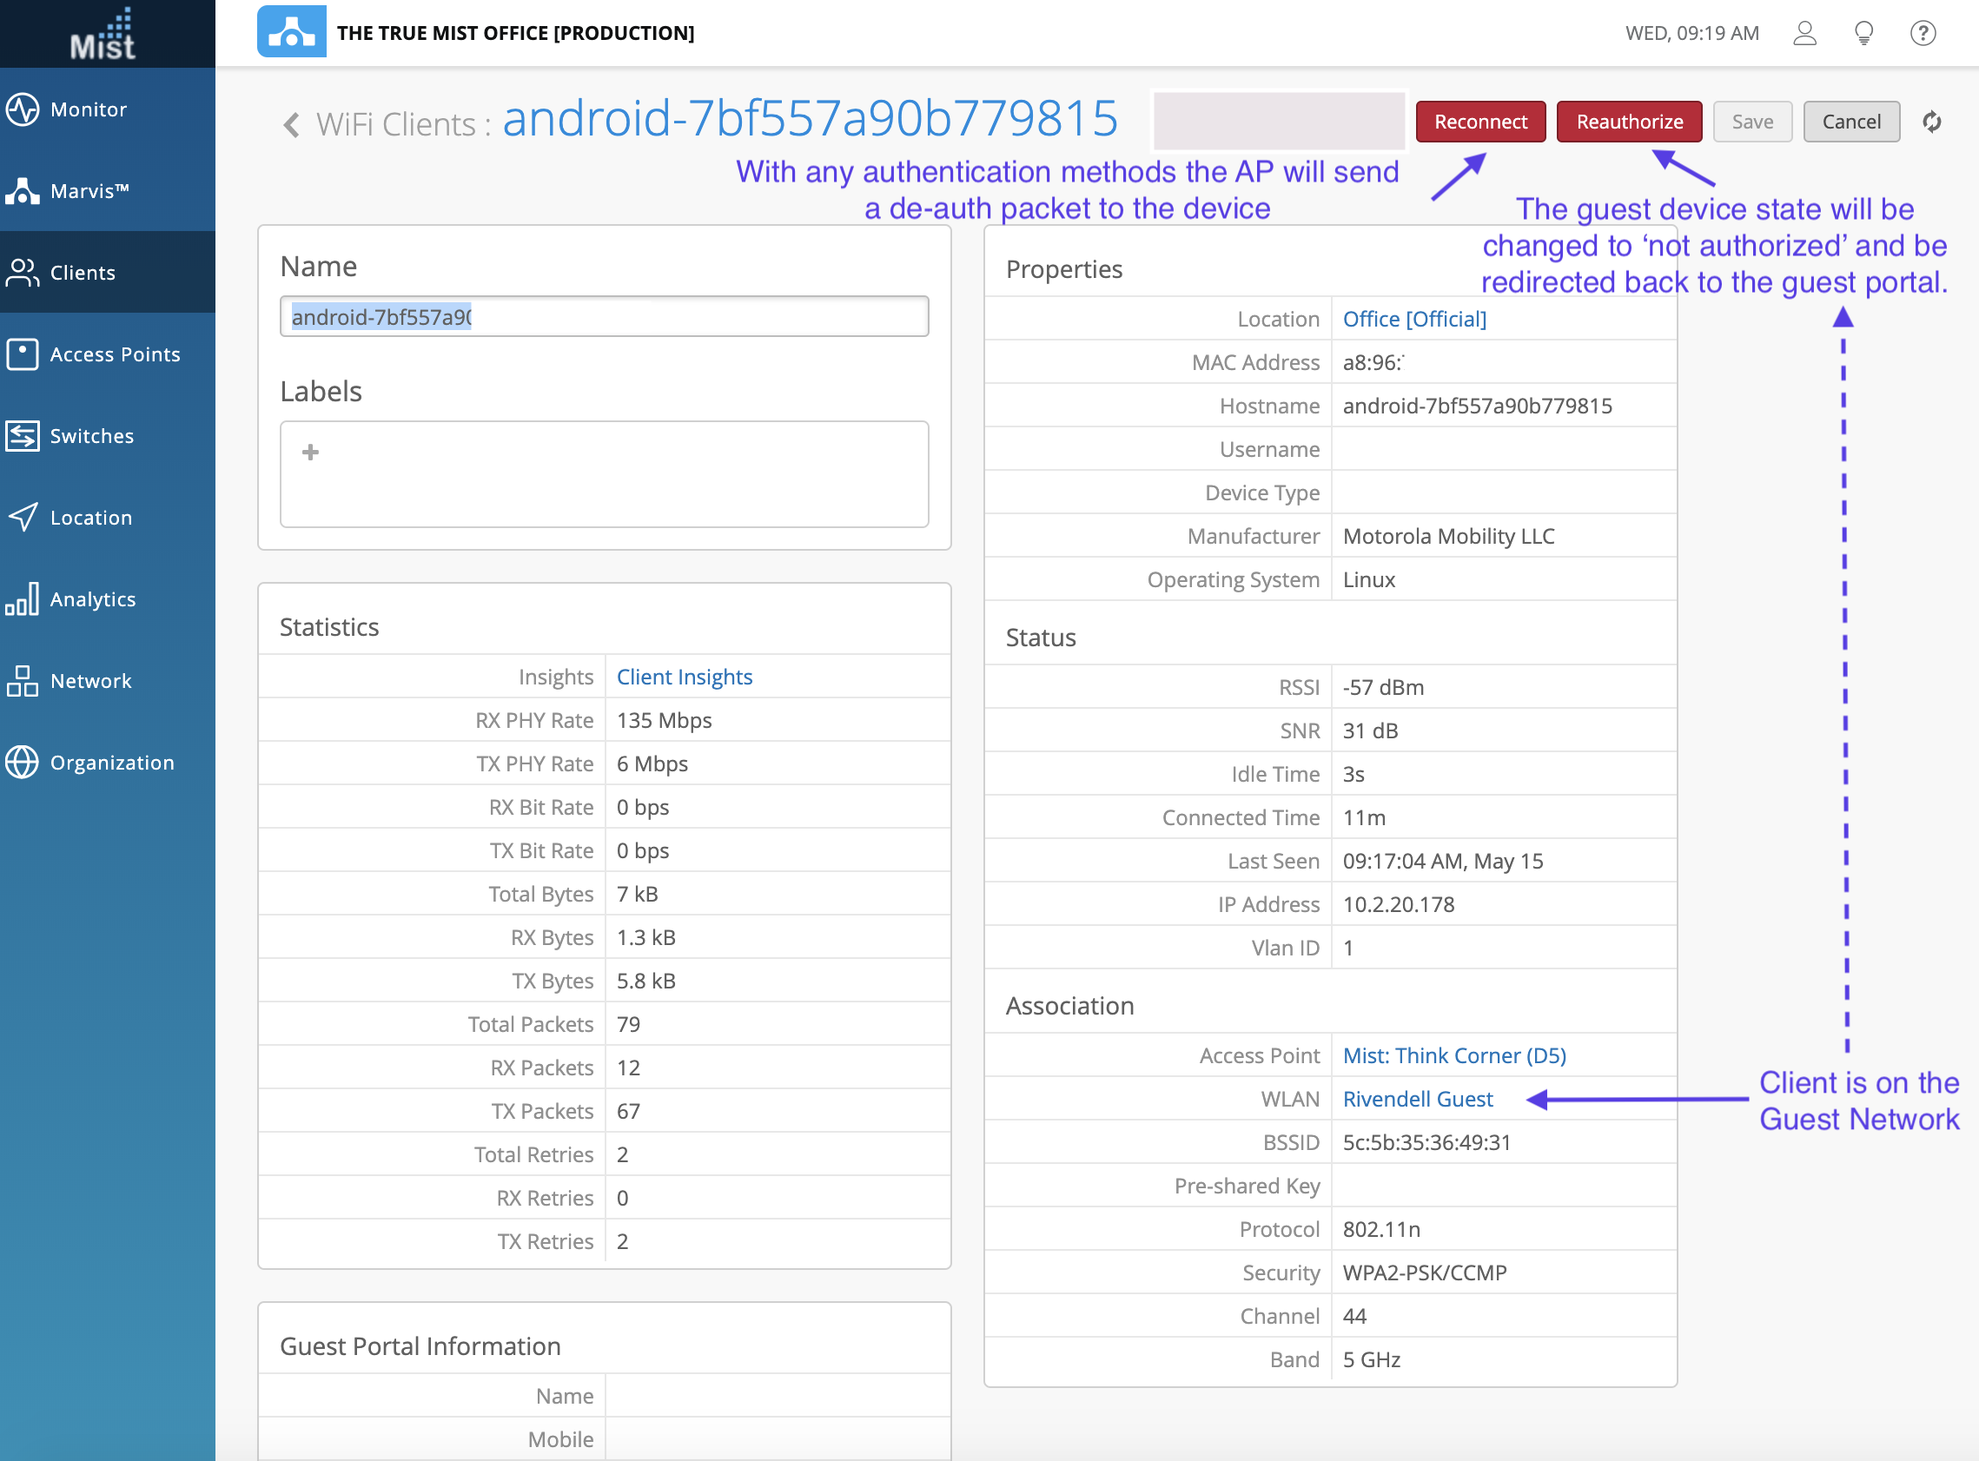Click the lightbulb ideas icon
The width and height of the screenshot is (1979, 1461).
1863,34
